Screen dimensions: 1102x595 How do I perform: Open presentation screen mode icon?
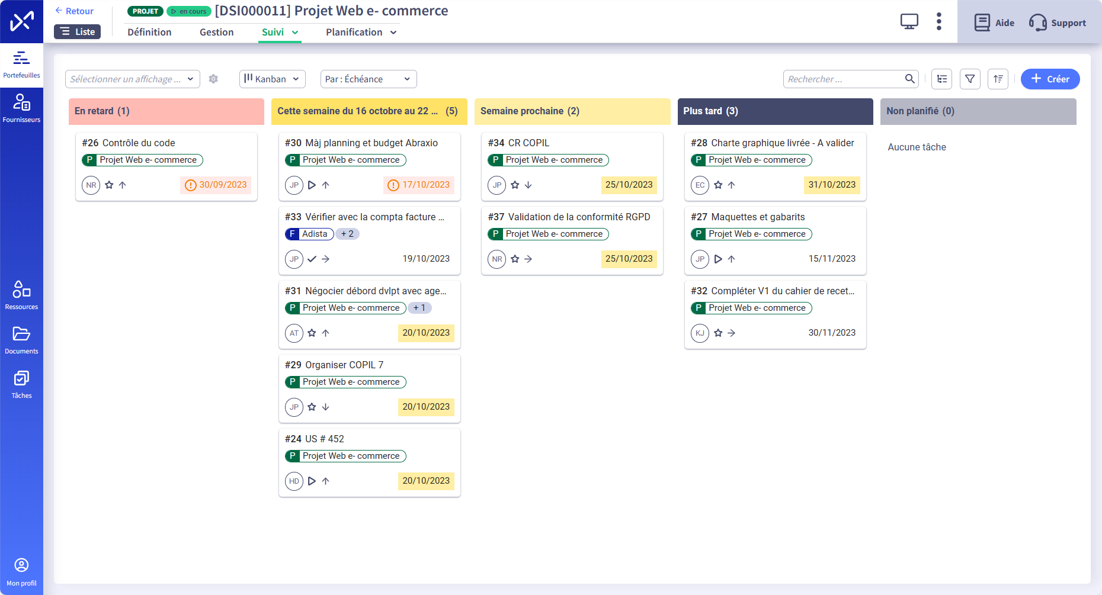click(x=909, y=22)
